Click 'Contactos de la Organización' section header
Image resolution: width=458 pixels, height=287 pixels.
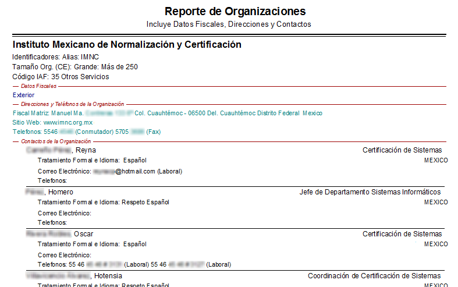pyautogui.click(x=56, y=141)
